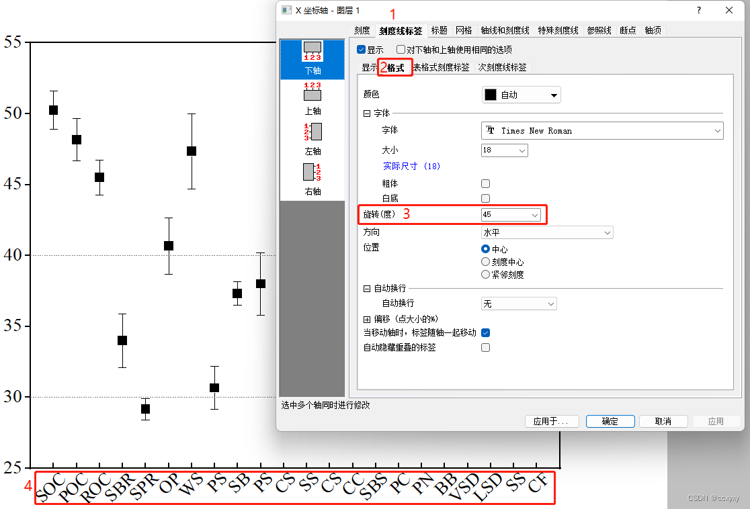The width and height of the screenshot is (750, 509).
Task: Select the 左轴 axis icon
Action: [x=312, y=138]
